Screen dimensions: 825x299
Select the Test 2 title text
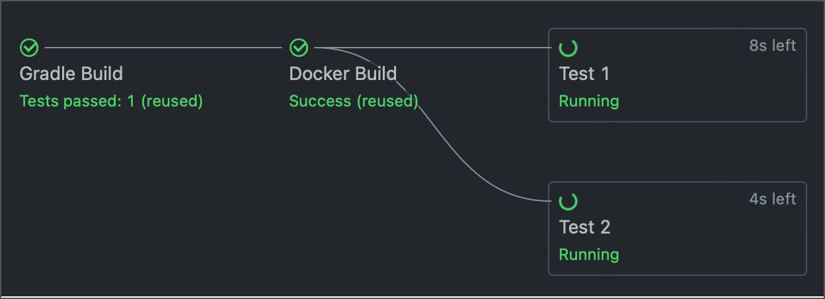click(584, 227)
